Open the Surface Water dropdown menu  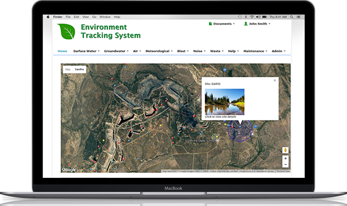(x=86, y=51)
